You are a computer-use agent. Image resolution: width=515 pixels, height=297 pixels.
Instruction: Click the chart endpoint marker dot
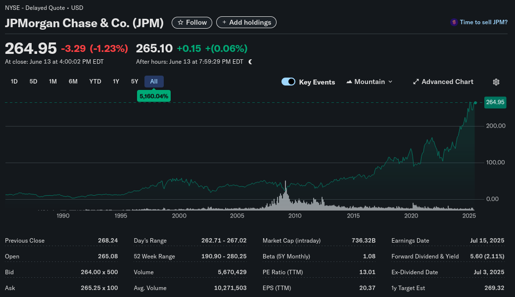(x=475, y=103)
